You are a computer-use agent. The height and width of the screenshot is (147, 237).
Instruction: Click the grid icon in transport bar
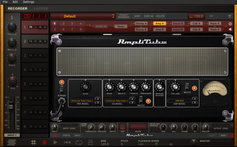tap(34, 142)
